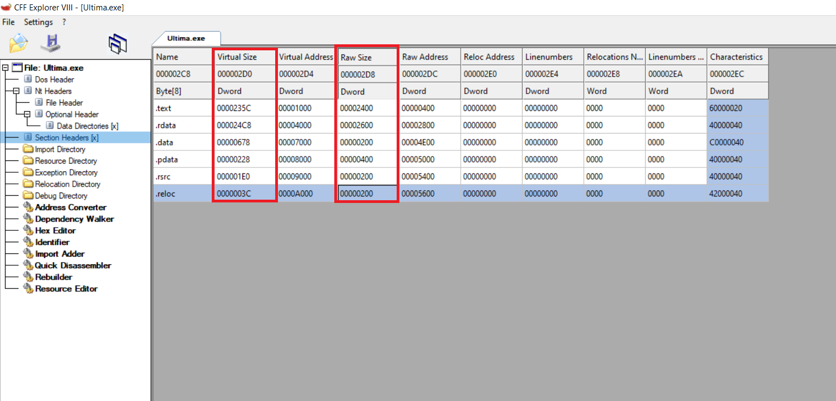Select Import Directory in the tree

(60, 149)
